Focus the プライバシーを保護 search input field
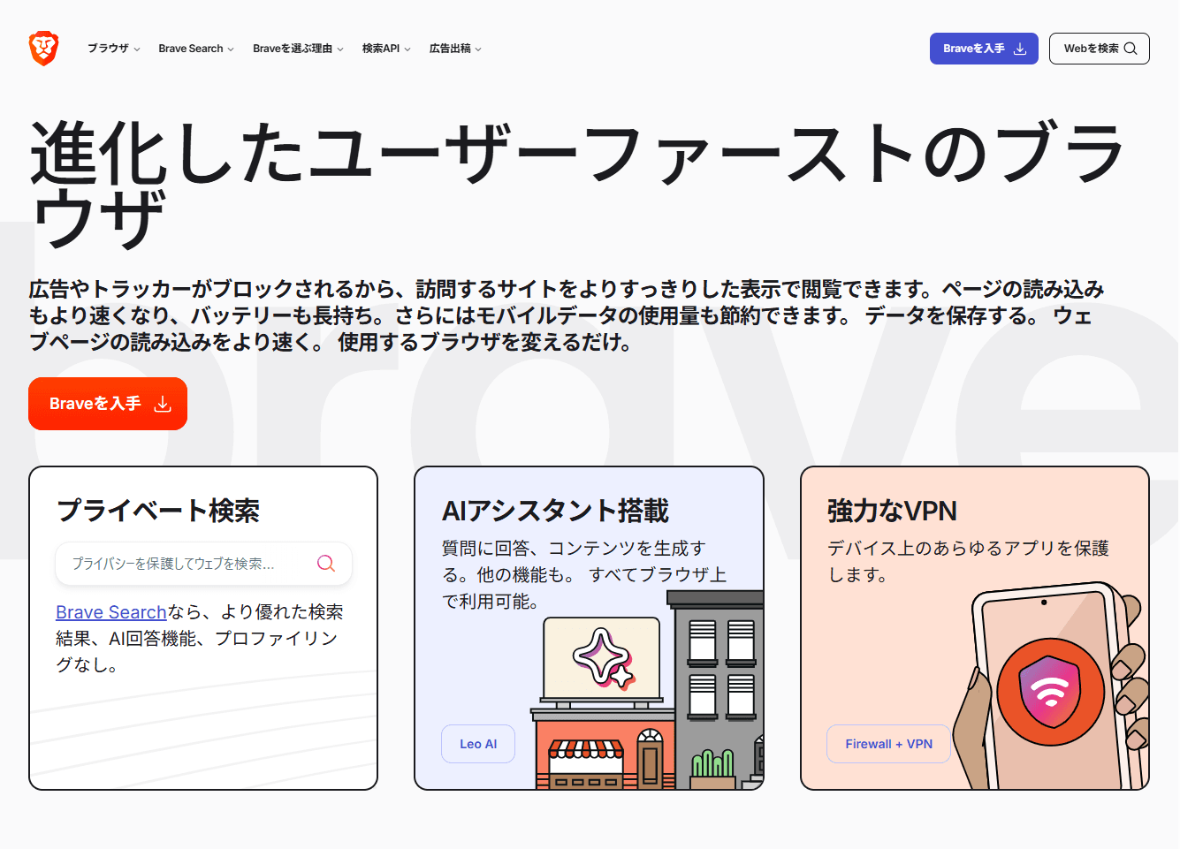The image size is (1180, 849). [186, 564]
